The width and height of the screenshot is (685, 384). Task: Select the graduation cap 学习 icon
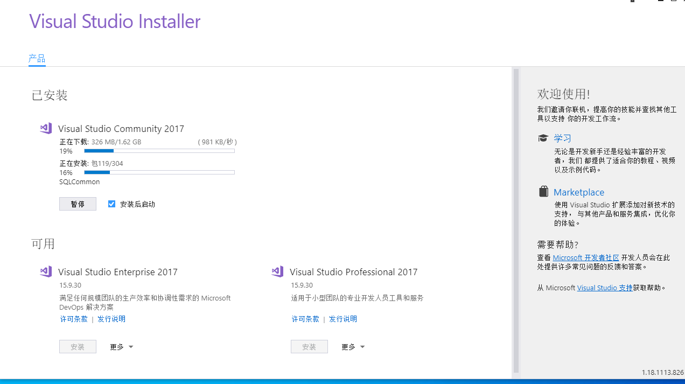point(543,138)
